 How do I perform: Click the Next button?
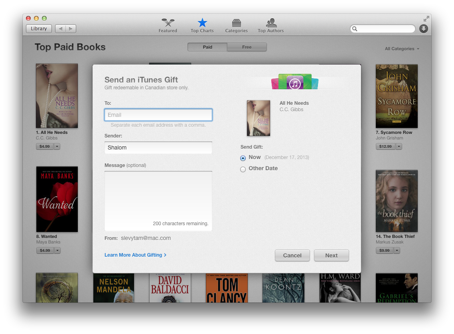tap(332, 255)
